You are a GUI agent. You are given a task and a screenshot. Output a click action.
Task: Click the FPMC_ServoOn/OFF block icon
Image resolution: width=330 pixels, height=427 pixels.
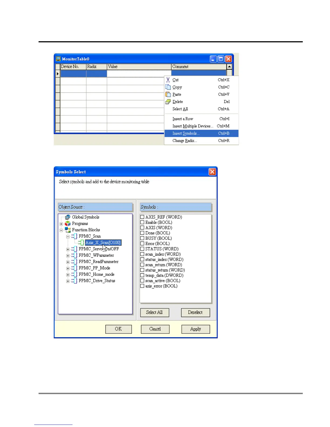tap(74, 249)
